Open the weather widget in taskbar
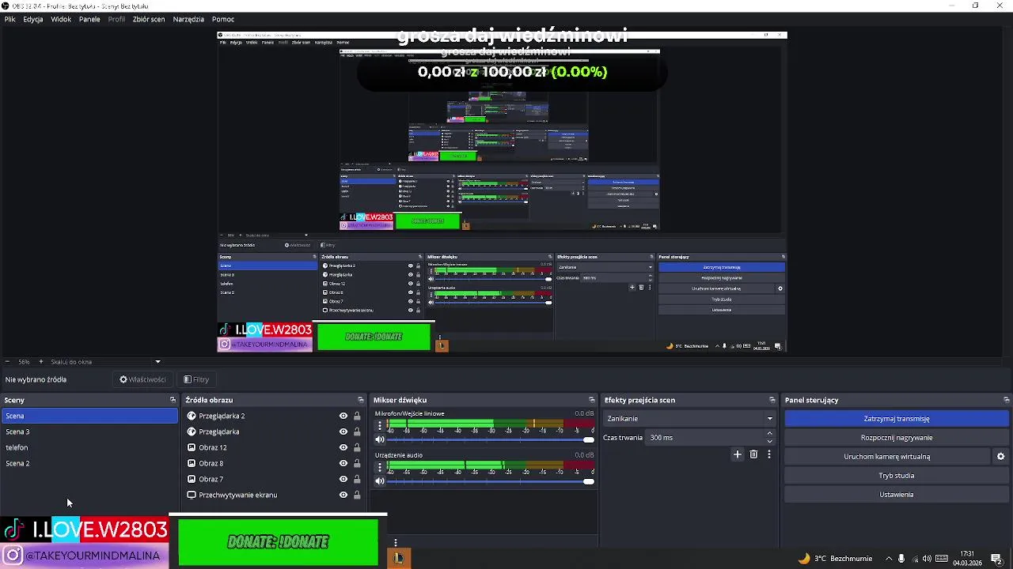Viewport: 1013px width, 569px height. pyautogui.click(x=834, y=559)
